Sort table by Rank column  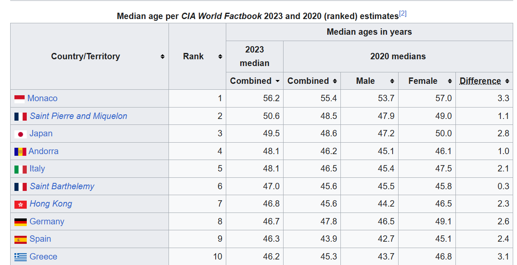pyautogui.click(x=220, y=57)
